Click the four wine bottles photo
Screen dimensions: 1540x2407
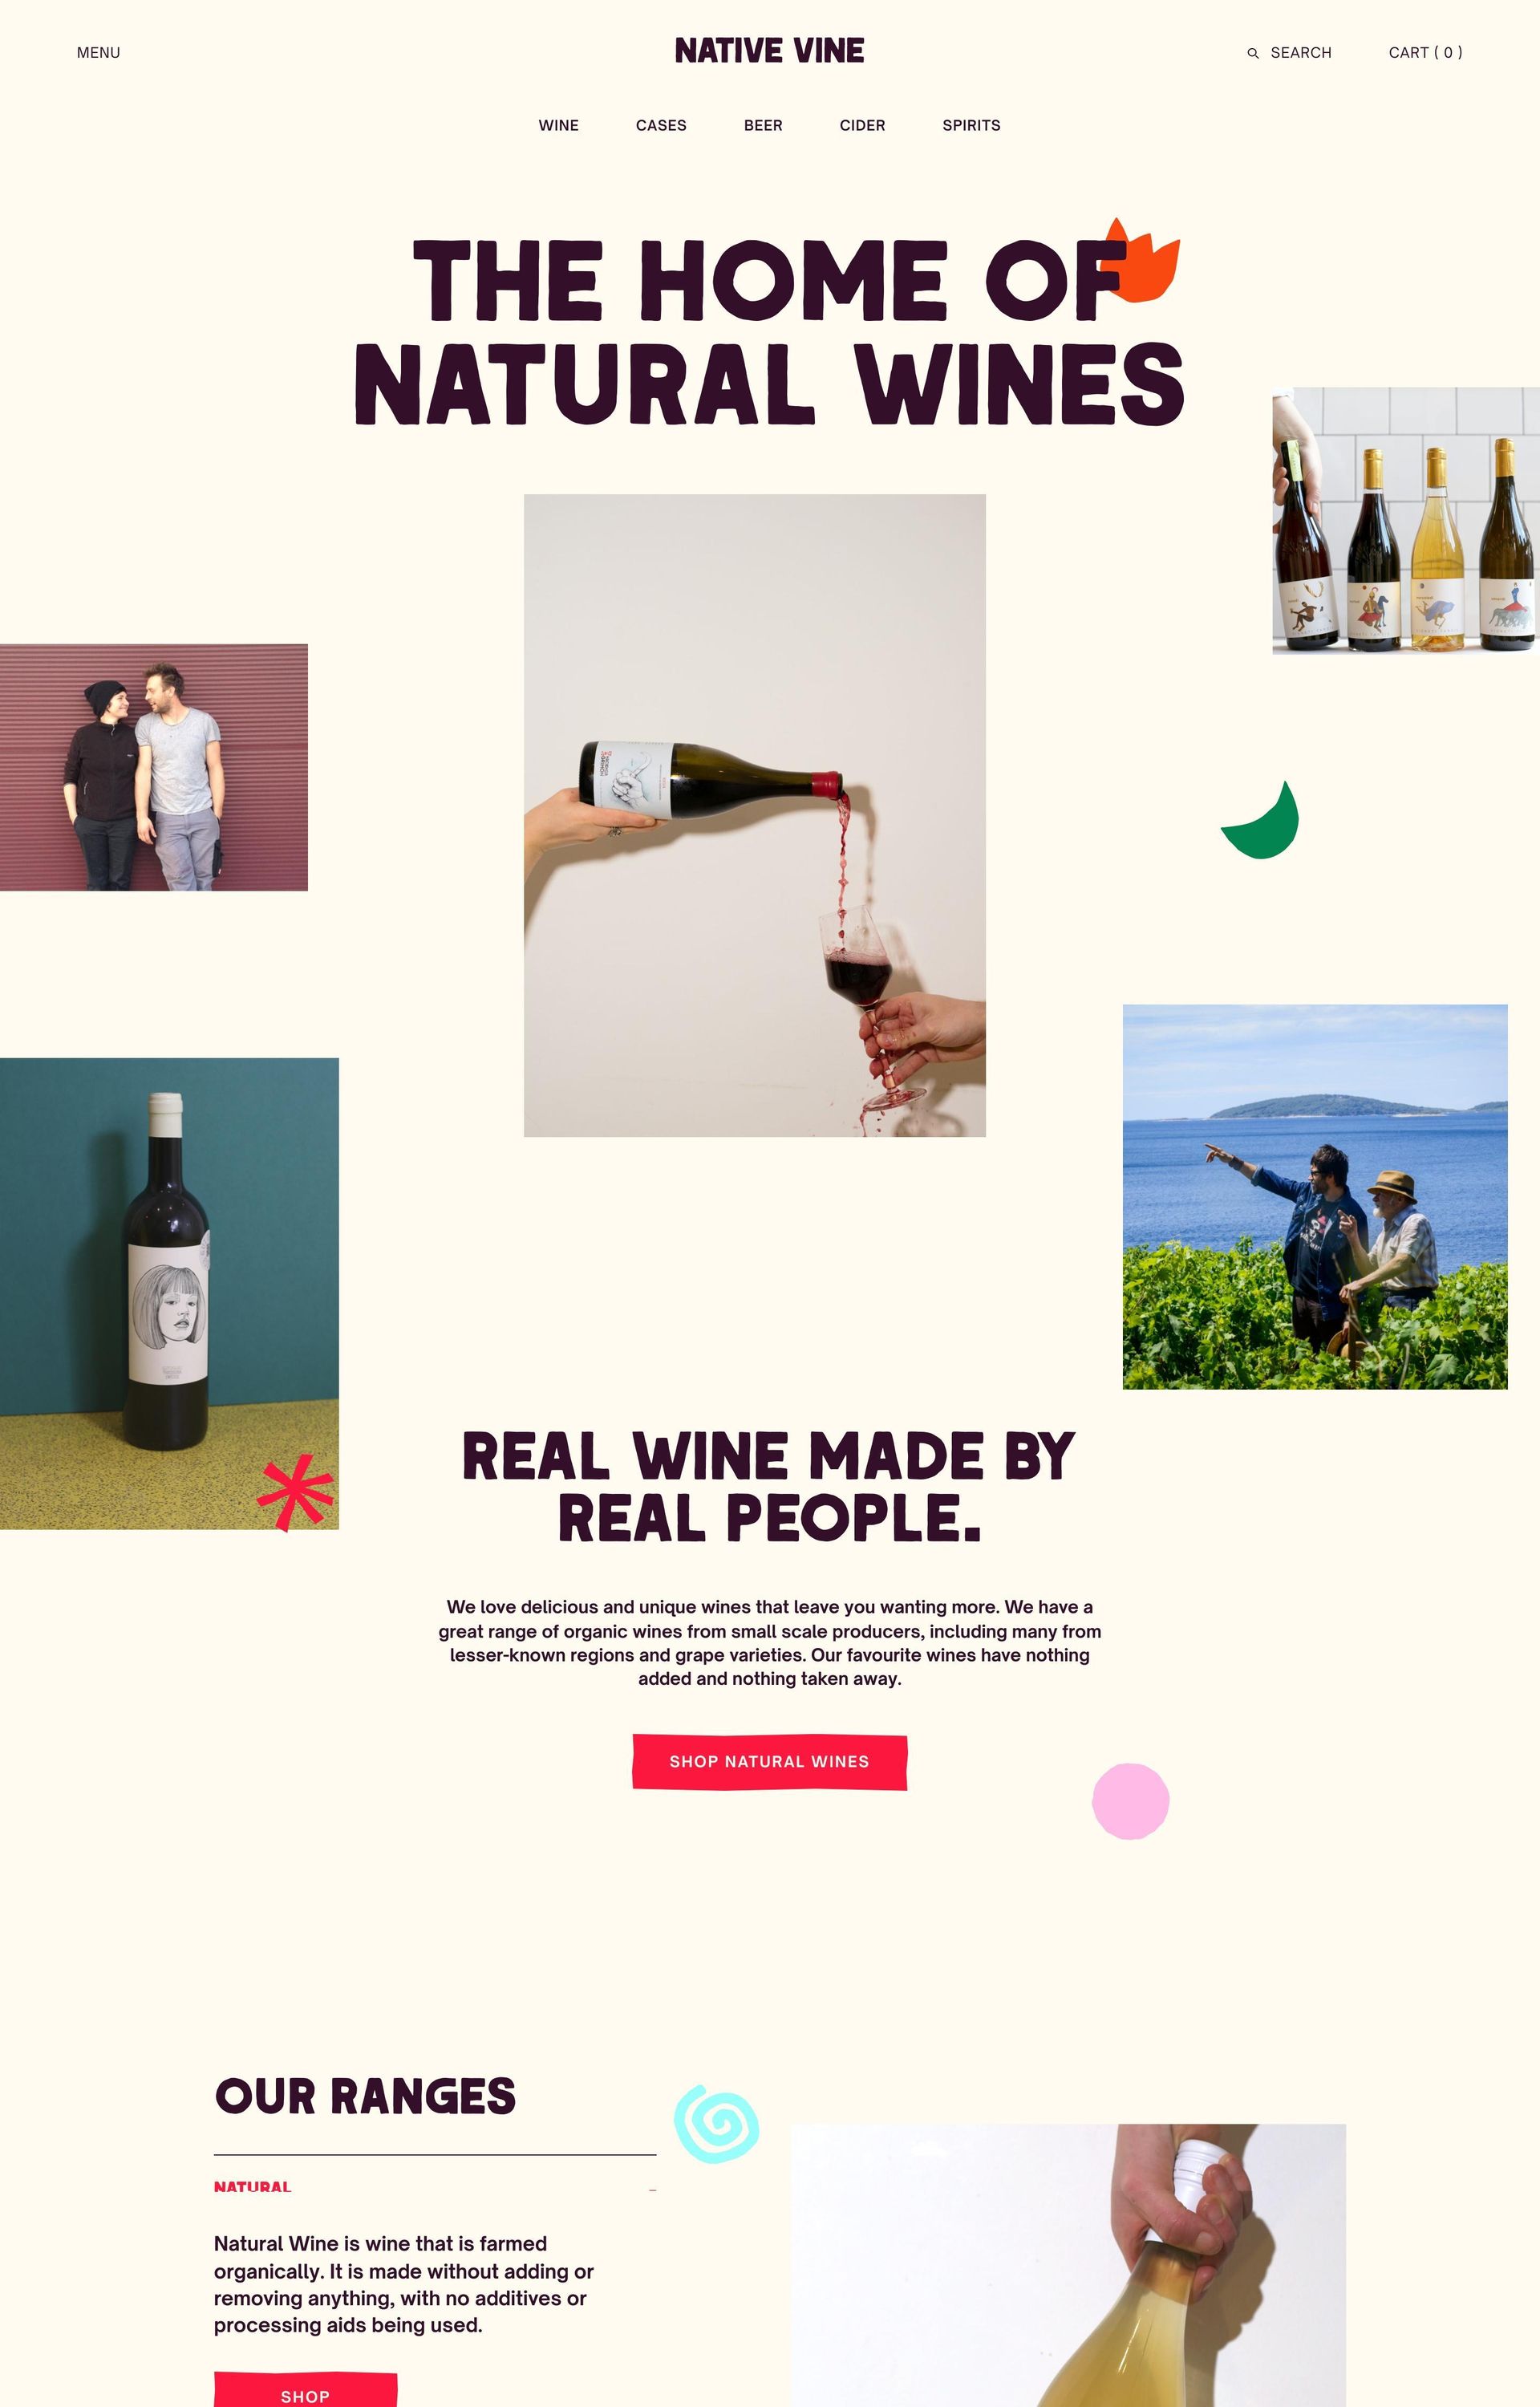[1406, 521]
